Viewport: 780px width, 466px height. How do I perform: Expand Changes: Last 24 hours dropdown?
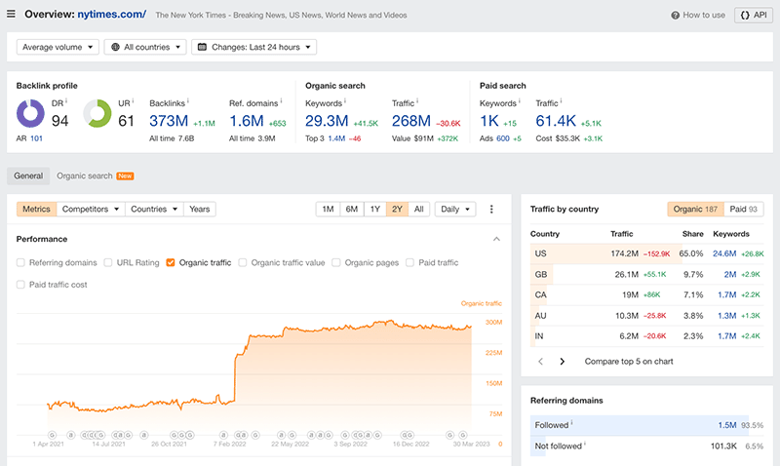(x=253, y=47)
